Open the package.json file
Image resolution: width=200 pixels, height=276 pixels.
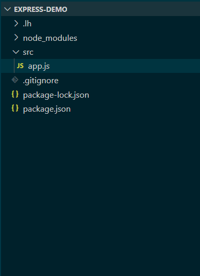(x=47, y=109)
